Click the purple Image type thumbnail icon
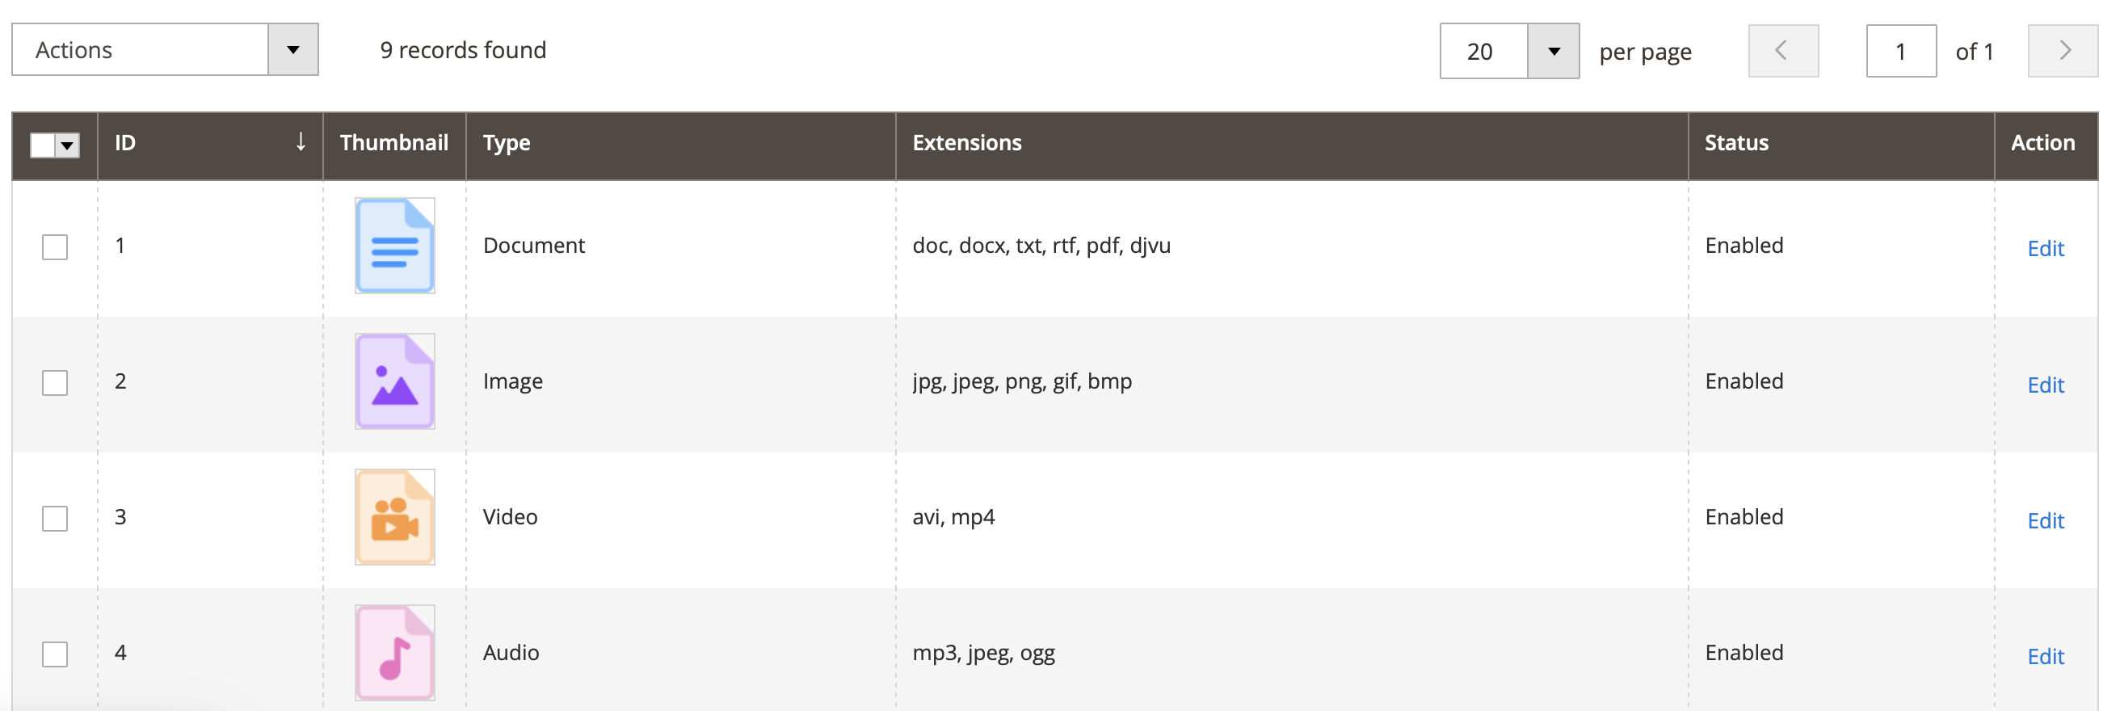This screenshot has width=2120, height=711. pos(394,381)
